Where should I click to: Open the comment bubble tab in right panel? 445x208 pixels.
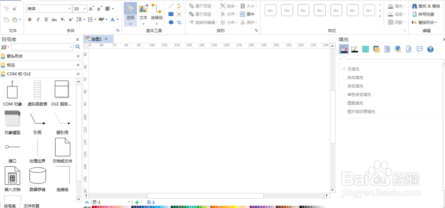pyautogui.click(x=420, y=49)
